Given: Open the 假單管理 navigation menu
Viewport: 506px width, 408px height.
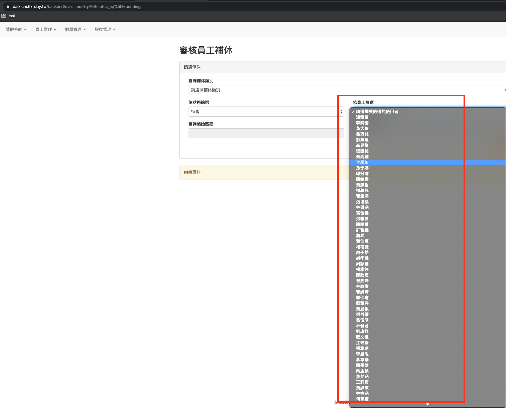Looking at the screenshot, I should 75,29.
